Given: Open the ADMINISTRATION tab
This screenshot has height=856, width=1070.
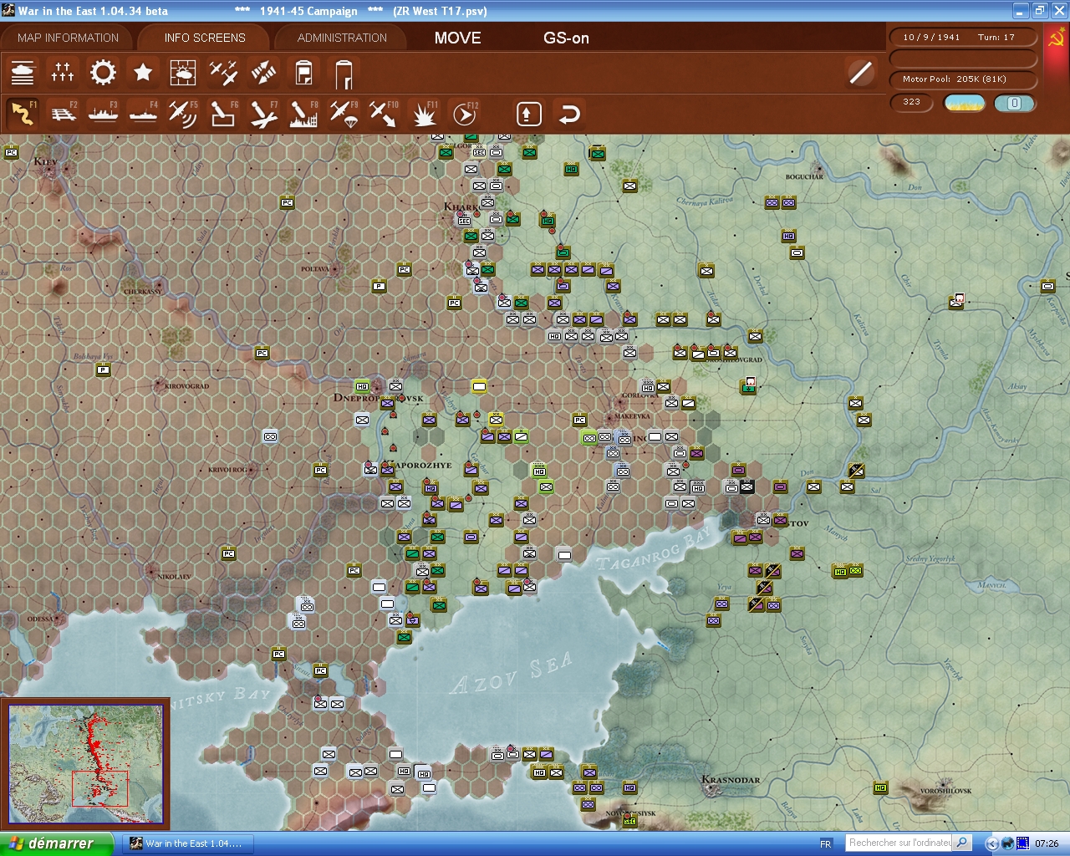Looking at the screenshot, I should (x=342, y=38).
